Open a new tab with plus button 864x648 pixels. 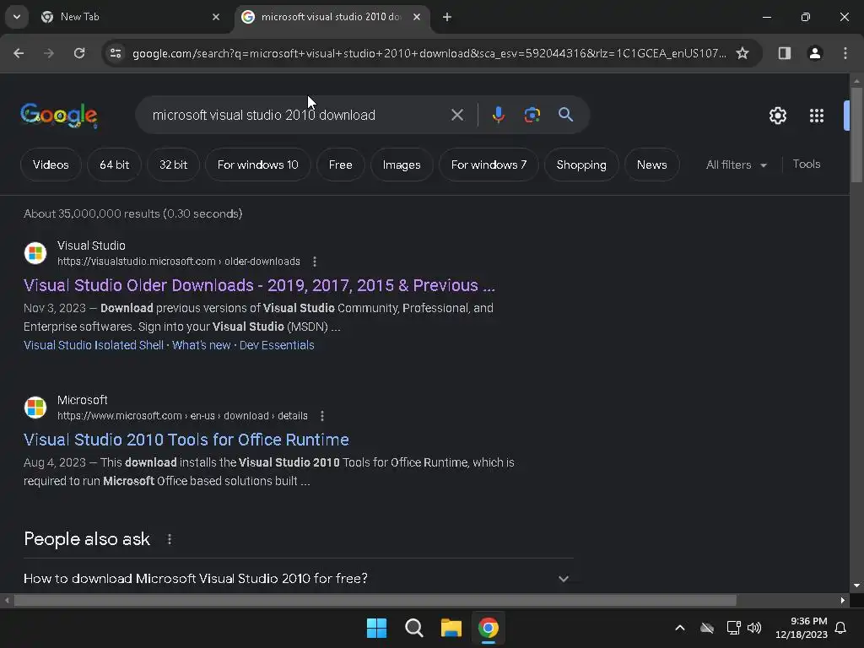(x=447, y=17)
